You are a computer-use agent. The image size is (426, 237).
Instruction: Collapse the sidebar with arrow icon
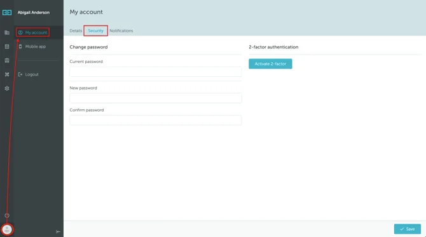pyautogui.click(x=58, y=231)
